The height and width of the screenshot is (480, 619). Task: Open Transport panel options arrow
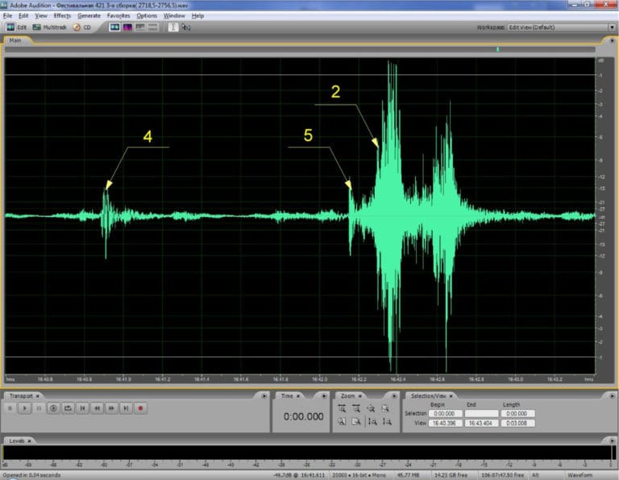pos(264,396)
